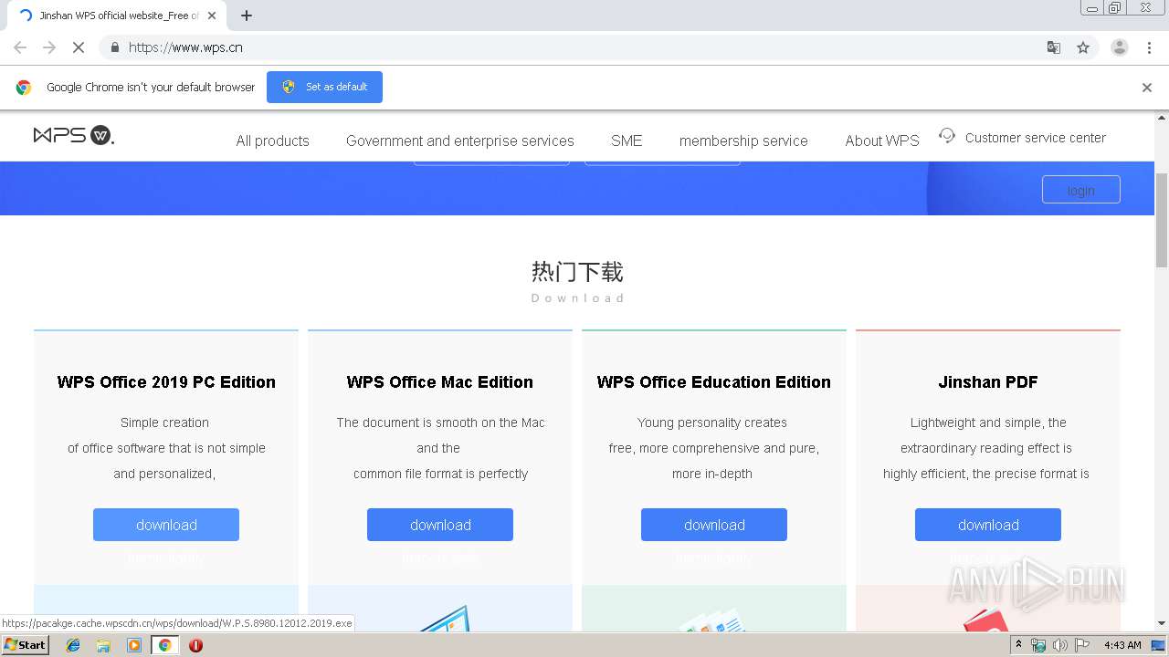Open Government and enterprise services menu
1169x657 pixels.
click(460, 141)
